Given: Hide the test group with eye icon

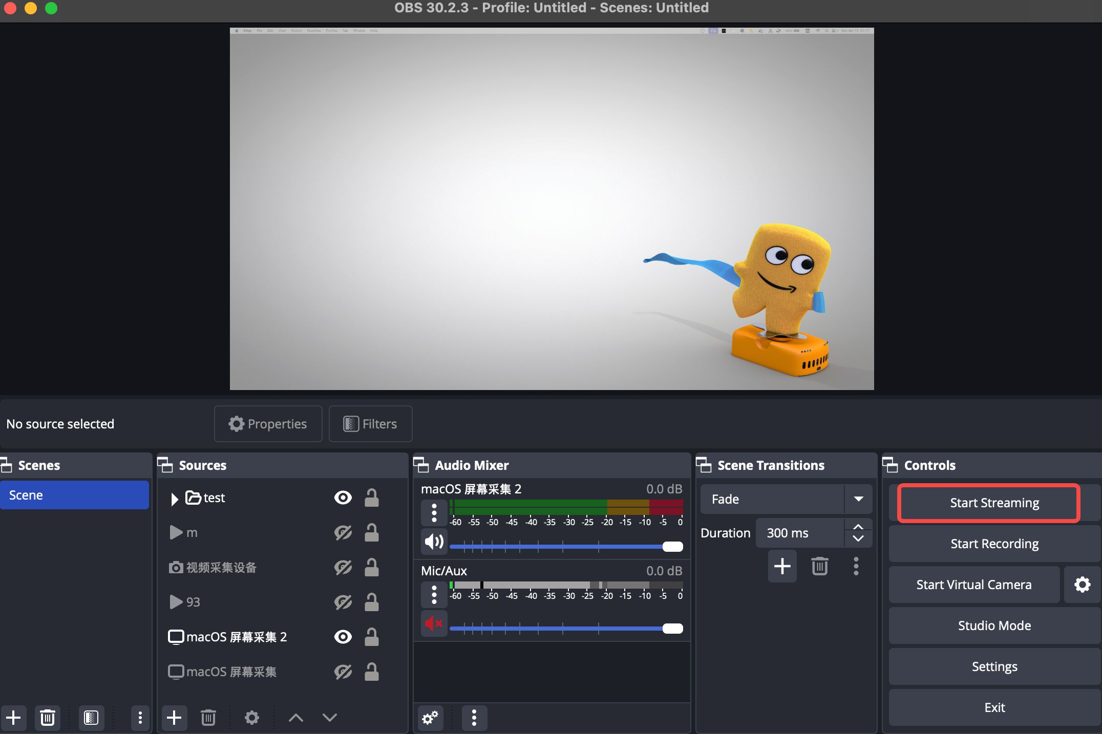Looking at the screenshot, I should click(343, 498).
